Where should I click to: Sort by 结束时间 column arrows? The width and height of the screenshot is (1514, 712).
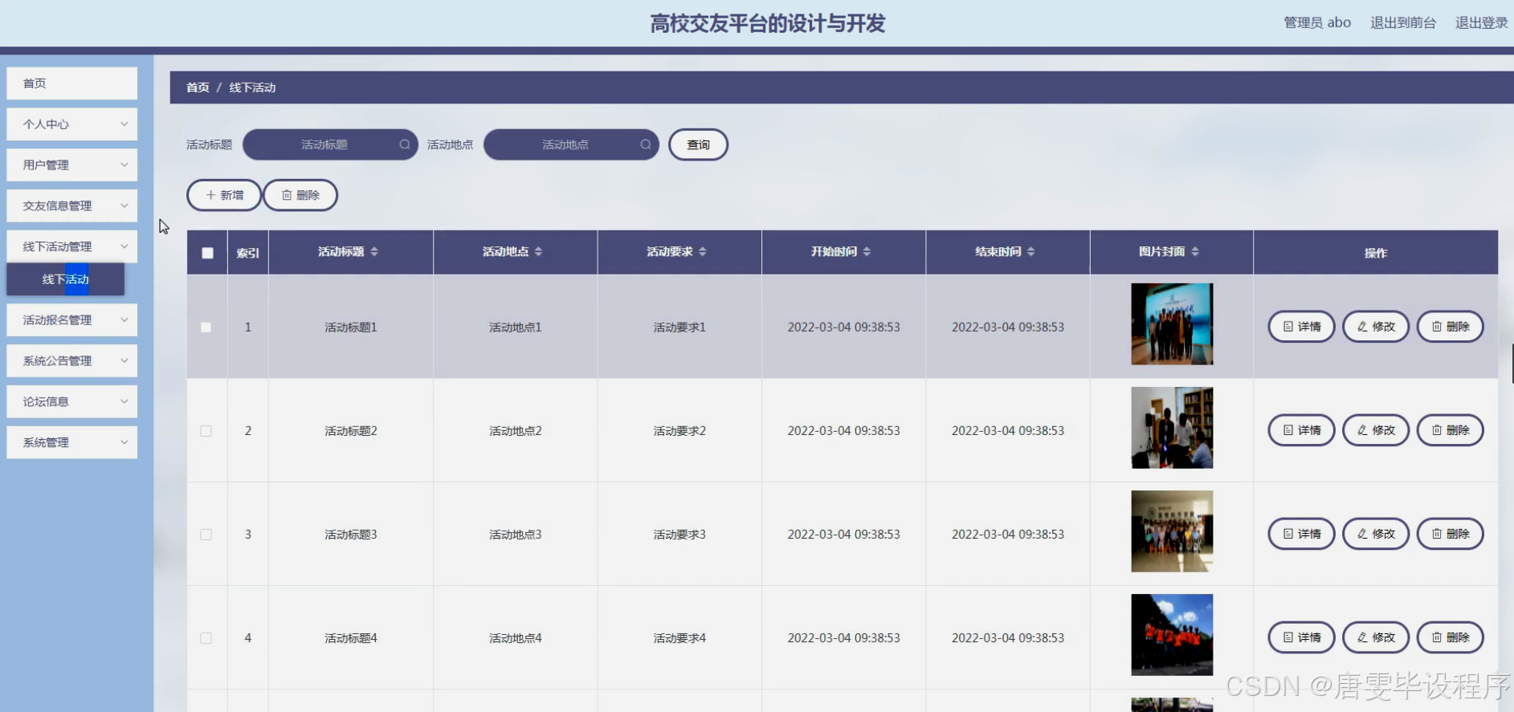(1031, 252)
